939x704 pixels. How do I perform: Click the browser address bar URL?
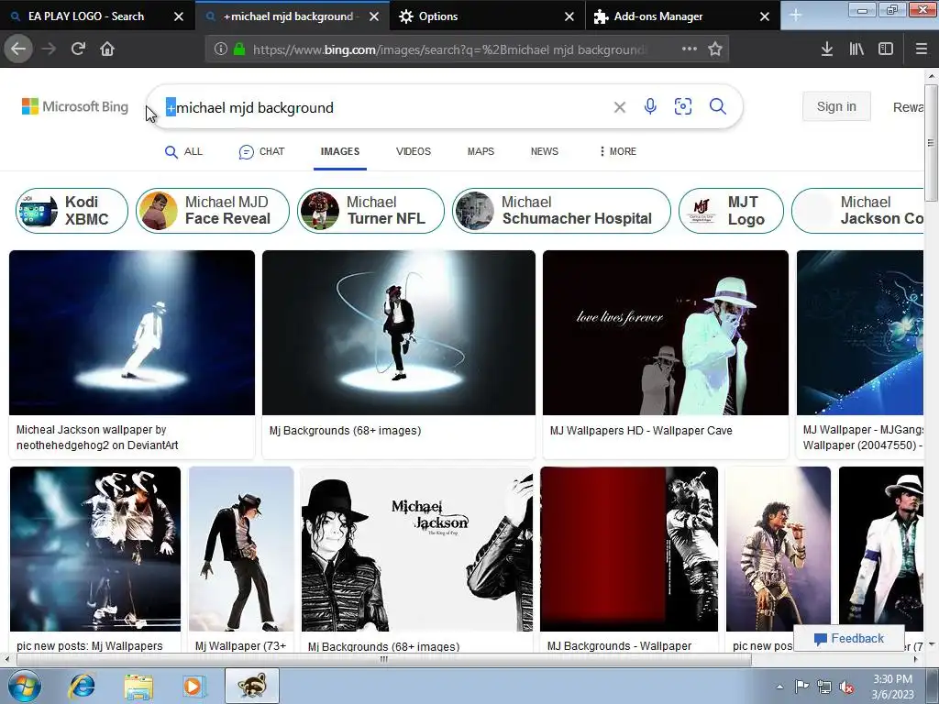[449, 49]
